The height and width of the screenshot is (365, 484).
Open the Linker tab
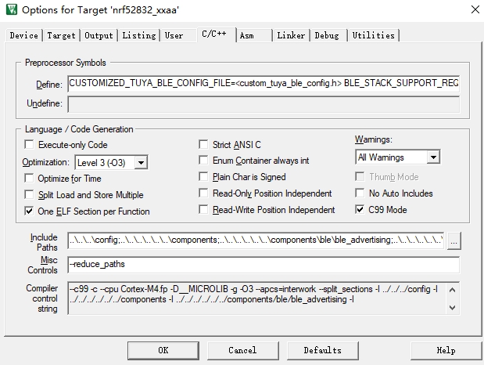pos(291,35)
